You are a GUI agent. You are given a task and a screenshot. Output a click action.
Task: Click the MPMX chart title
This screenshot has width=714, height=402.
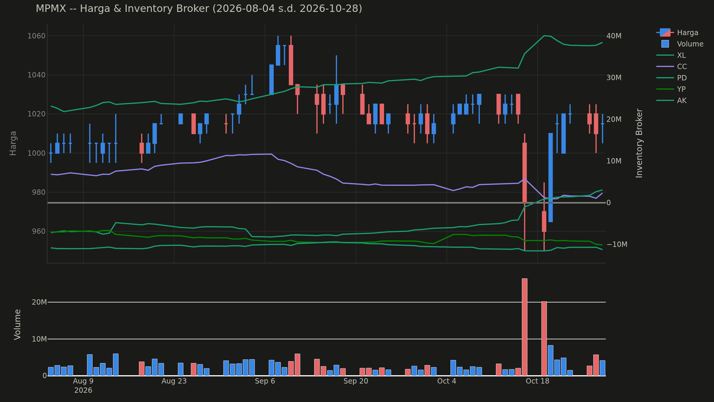click(x=199, y=8)
